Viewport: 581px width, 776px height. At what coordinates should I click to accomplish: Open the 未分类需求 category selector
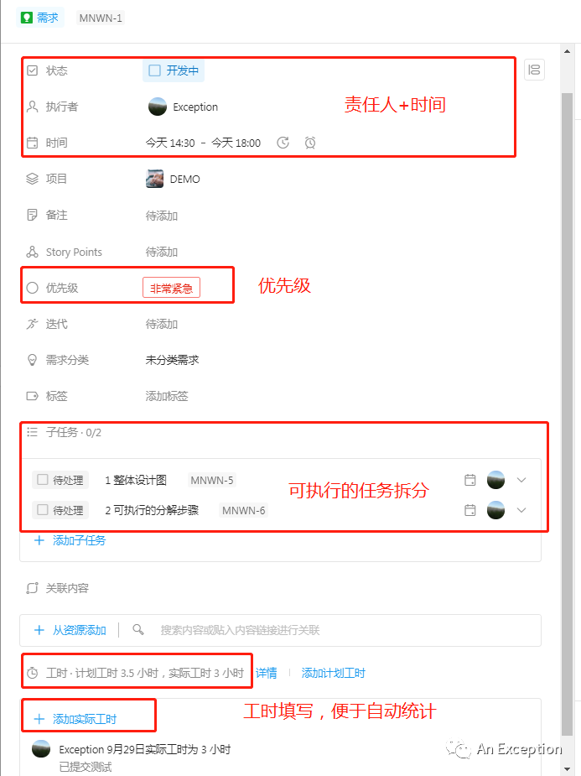pyautogui.click(x=172, y=360)
